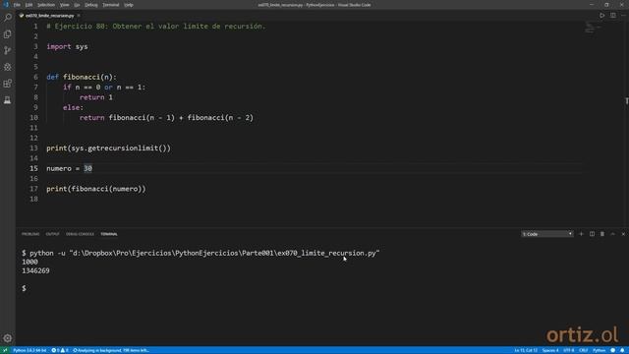Split the editor to the right
629x354 pixels.
[x=613, y=16]
